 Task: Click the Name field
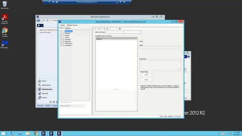pyautogui.click(x=160, y=47)
